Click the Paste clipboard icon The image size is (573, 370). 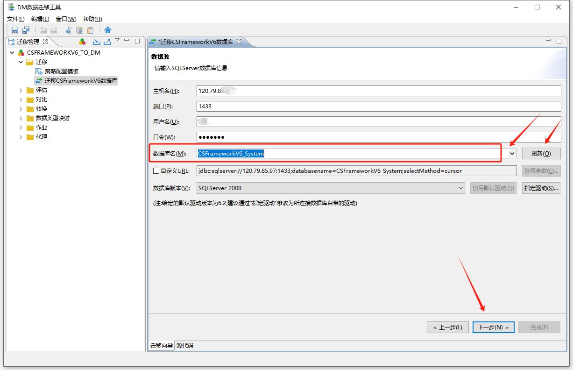pos(91,30)
